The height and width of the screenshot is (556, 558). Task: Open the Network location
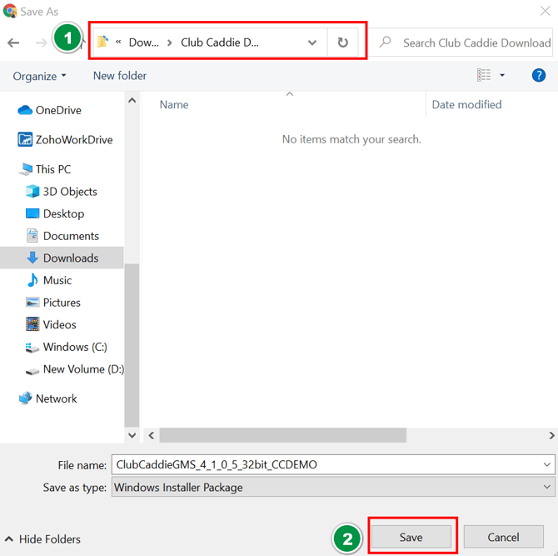[x=47, y=398]
